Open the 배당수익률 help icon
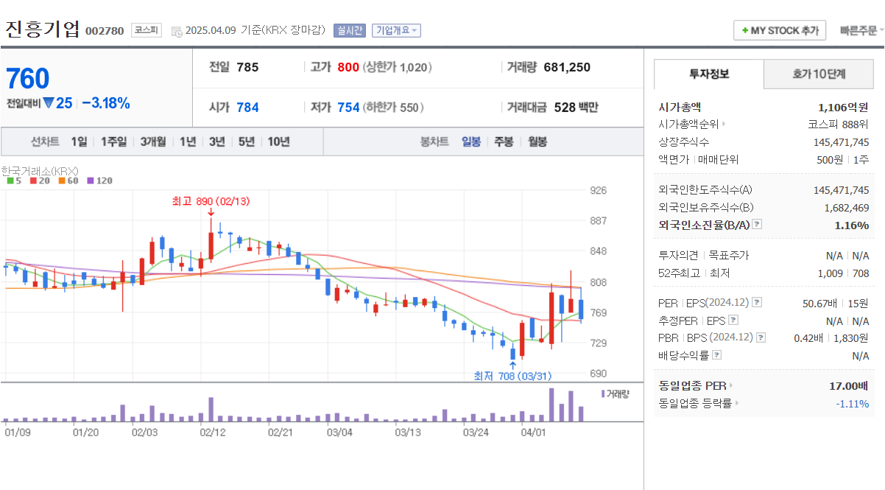The image size is (885, 490). coord(716,354)
